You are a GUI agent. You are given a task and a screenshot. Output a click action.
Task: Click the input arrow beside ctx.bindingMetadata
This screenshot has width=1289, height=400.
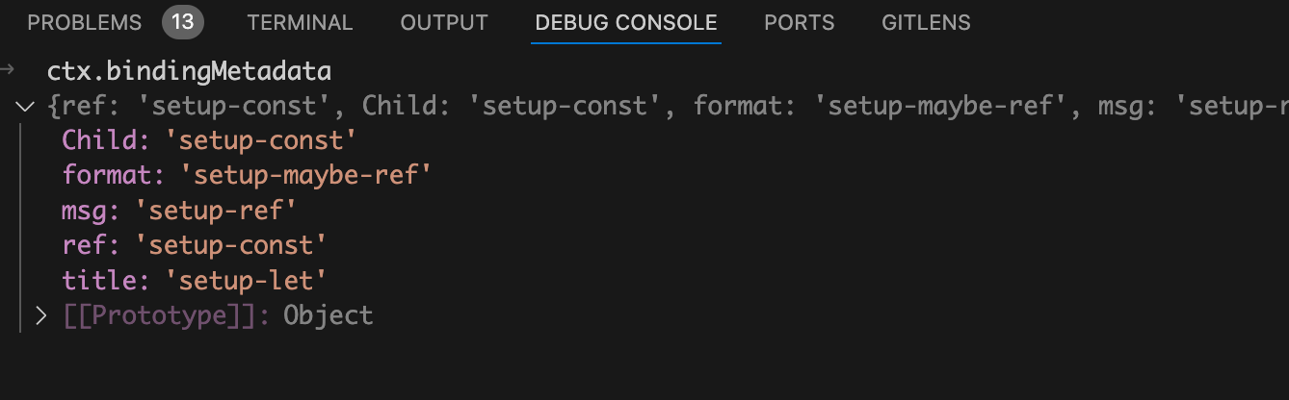pos(8,70)
